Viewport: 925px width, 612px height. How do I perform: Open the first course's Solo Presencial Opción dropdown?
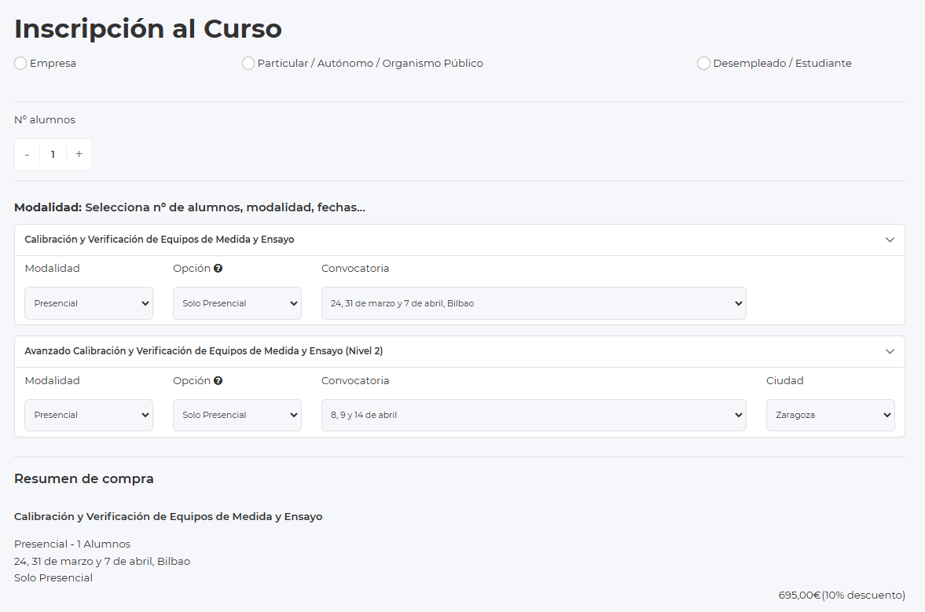[x=237, y=303]
